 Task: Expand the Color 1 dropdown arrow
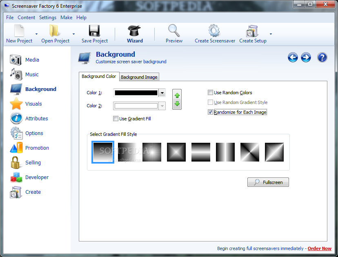[x=162, y=93]
